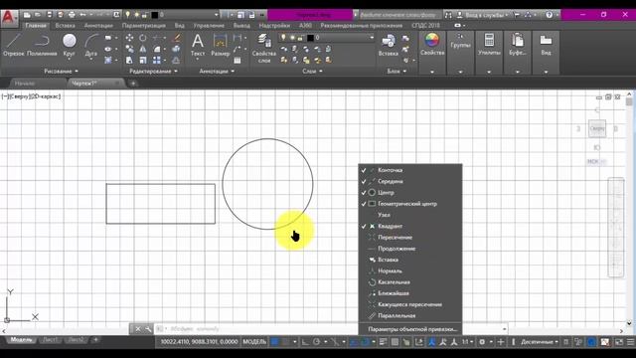This screenshot has width=636, height=358.
Task: Open the Утилиты (Utilities) calculator panel
Action: 489,44
